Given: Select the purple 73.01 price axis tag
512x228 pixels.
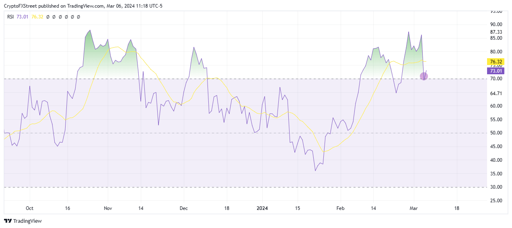Looking at the screenshot, I should [495, 71].
